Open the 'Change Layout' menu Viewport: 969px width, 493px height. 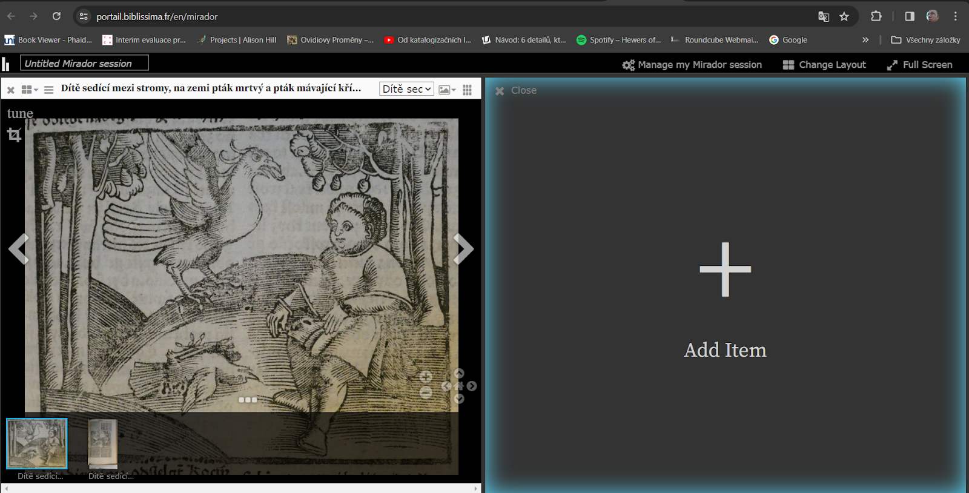[824, 65]
